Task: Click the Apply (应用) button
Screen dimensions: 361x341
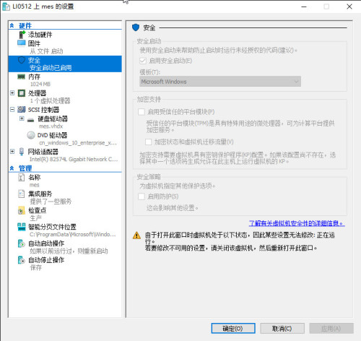Action: point(331,329)
